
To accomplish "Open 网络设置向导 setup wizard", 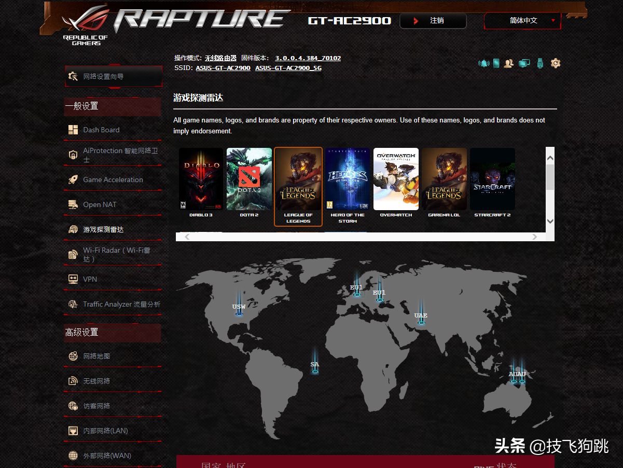I will (x=113, y=76).
